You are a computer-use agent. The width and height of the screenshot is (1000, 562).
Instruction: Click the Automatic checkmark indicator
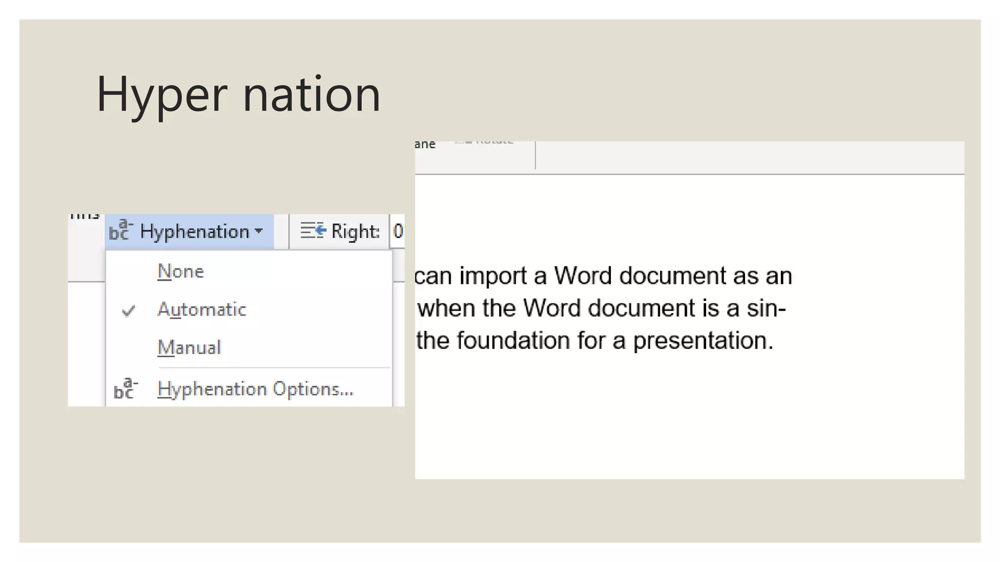128,311
